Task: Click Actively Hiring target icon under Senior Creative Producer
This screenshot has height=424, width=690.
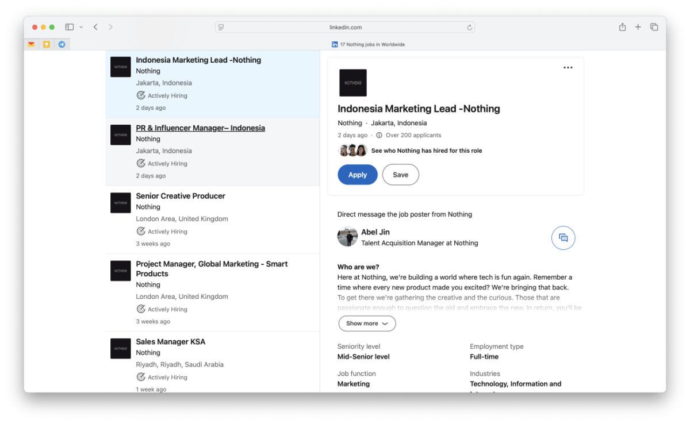Action: [x=141, y=232]
